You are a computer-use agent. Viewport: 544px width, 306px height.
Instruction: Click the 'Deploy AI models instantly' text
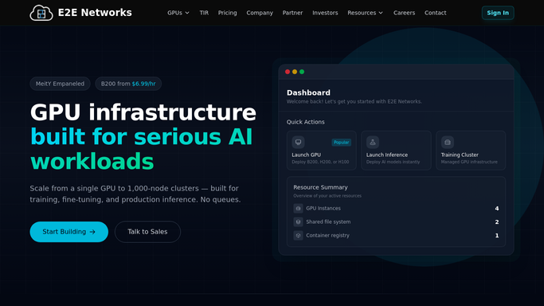pos(393,162)
